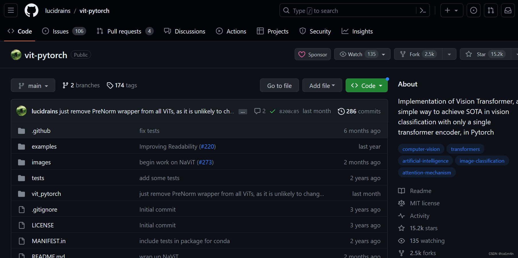View the 2 branches
This screenshot has height=258, width=518.
81,85
